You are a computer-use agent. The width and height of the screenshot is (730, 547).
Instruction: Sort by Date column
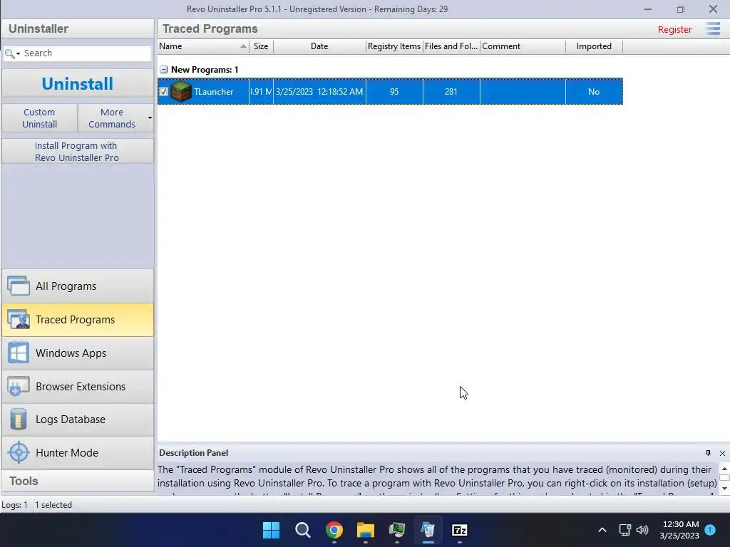click(319, 46)
